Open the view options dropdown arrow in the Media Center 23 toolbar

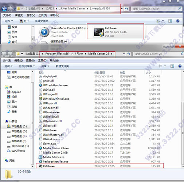165,66
